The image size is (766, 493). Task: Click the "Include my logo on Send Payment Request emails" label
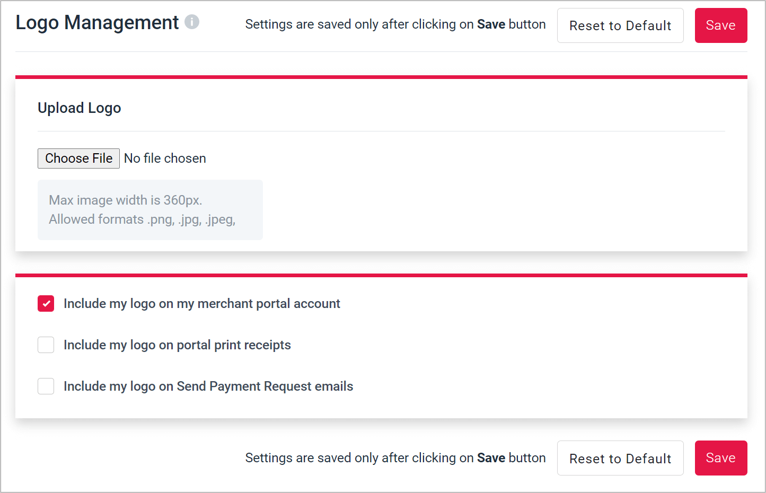pyautogui.click(x=208, y=386)
